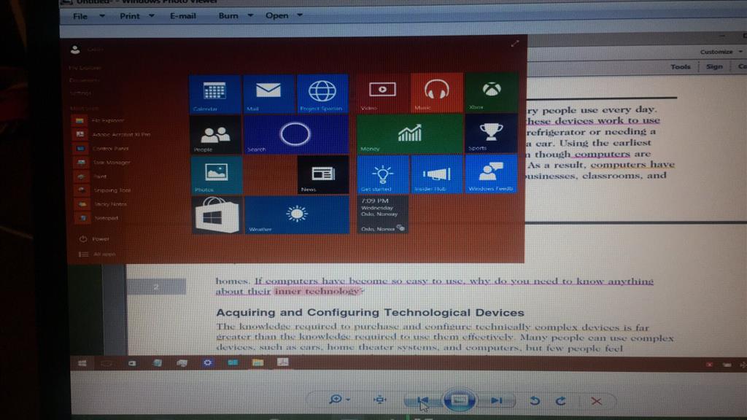Go to the previous photo
Viewport: 747px width, 420px height.
pyautogui.click(x=422, y=401)
